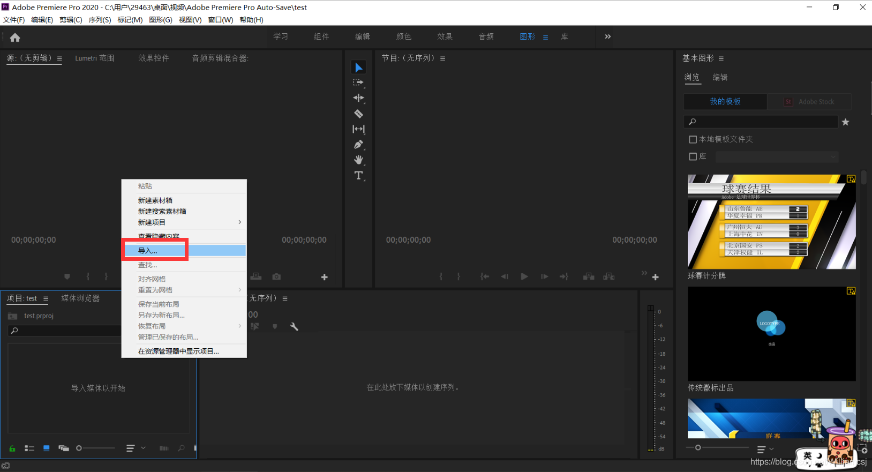Toggle the green project write lock

(12, 448)
